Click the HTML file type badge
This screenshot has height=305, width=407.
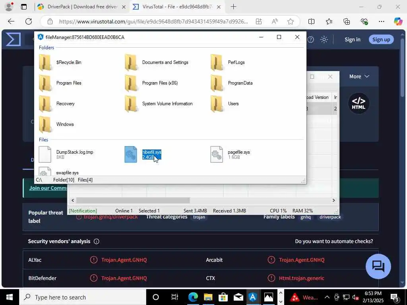click(359, 103)
